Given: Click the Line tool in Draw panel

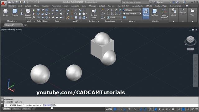Looking at the screenshot, I should pyautogui.click(x=57, y=14).
